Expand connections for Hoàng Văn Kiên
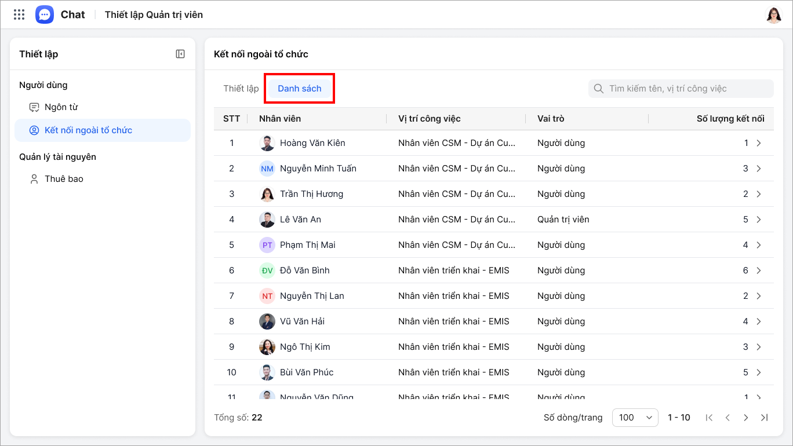This screenshot has height=446, width=793. pos(759,143)
